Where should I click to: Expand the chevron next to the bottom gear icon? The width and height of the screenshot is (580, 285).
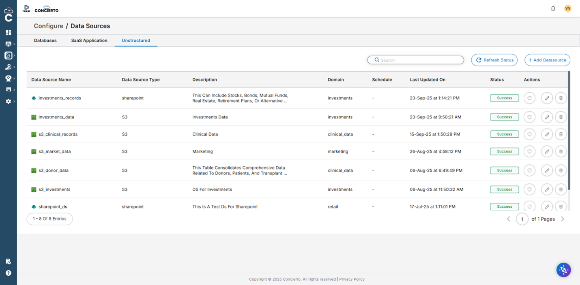(x=15, y=101)
